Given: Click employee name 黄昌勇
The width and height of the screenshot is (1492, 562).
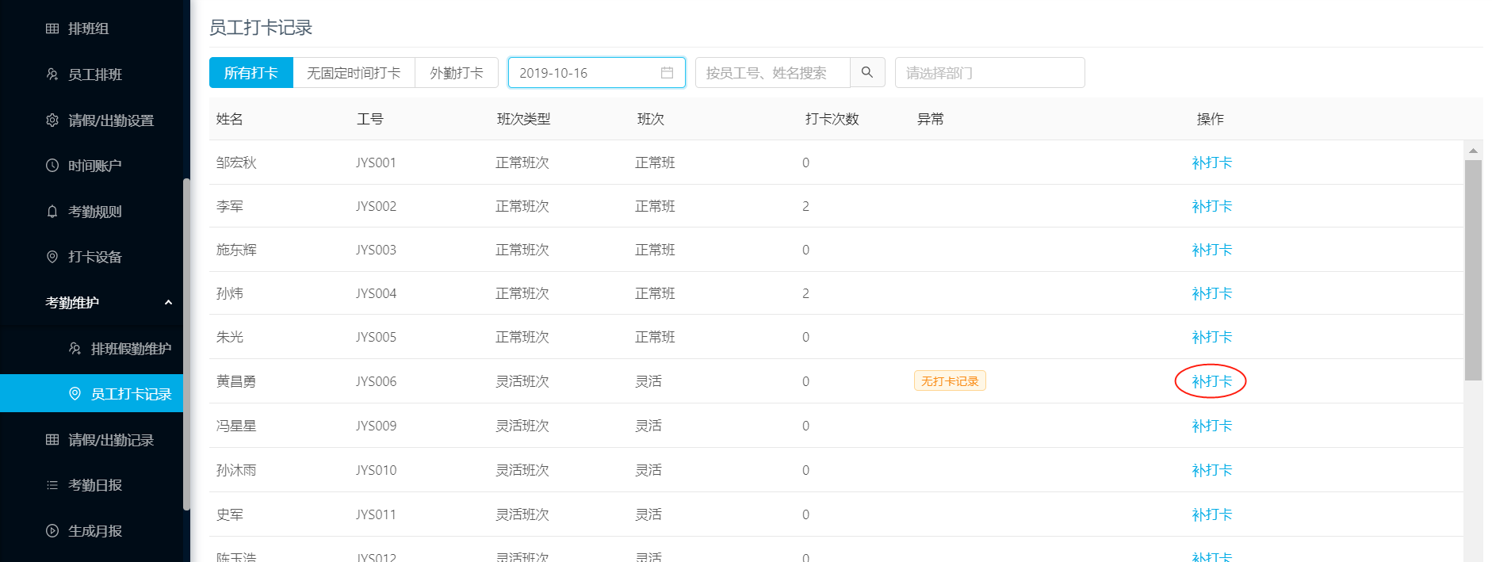Looking at the screenshot, I should [236, 381].
